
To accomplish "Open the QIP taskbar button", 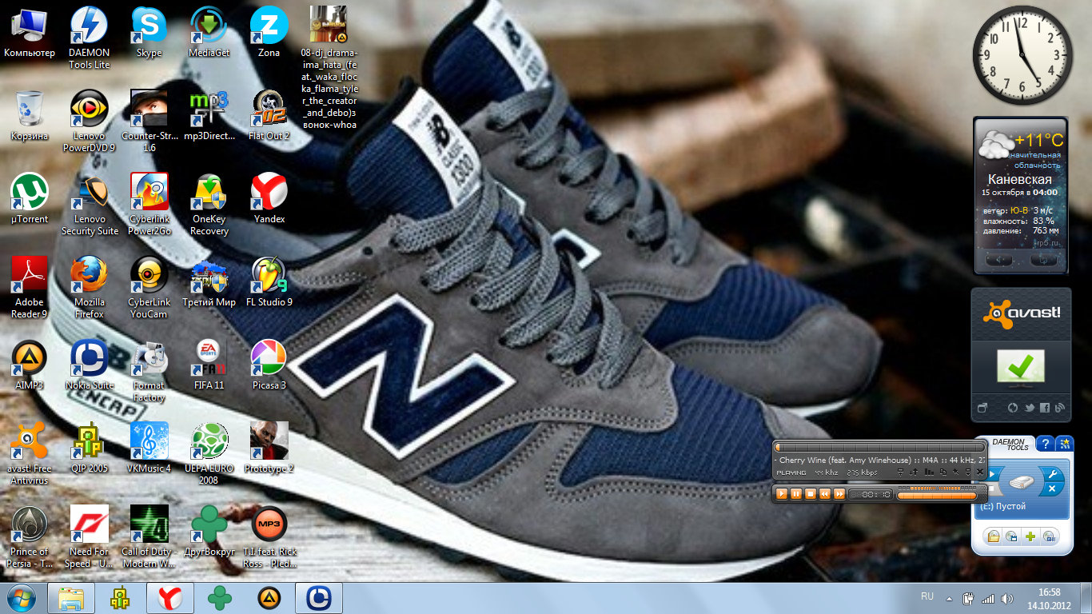I will coord(120,598).
